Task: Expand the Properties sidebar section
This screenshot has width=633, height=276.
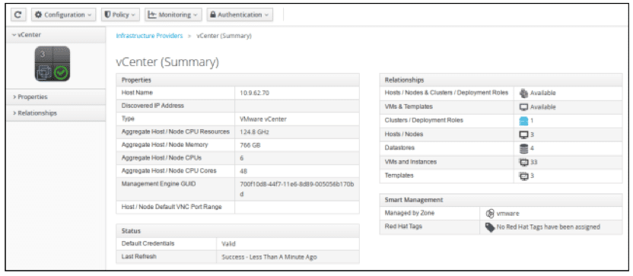Action: (x=56, y=97)
